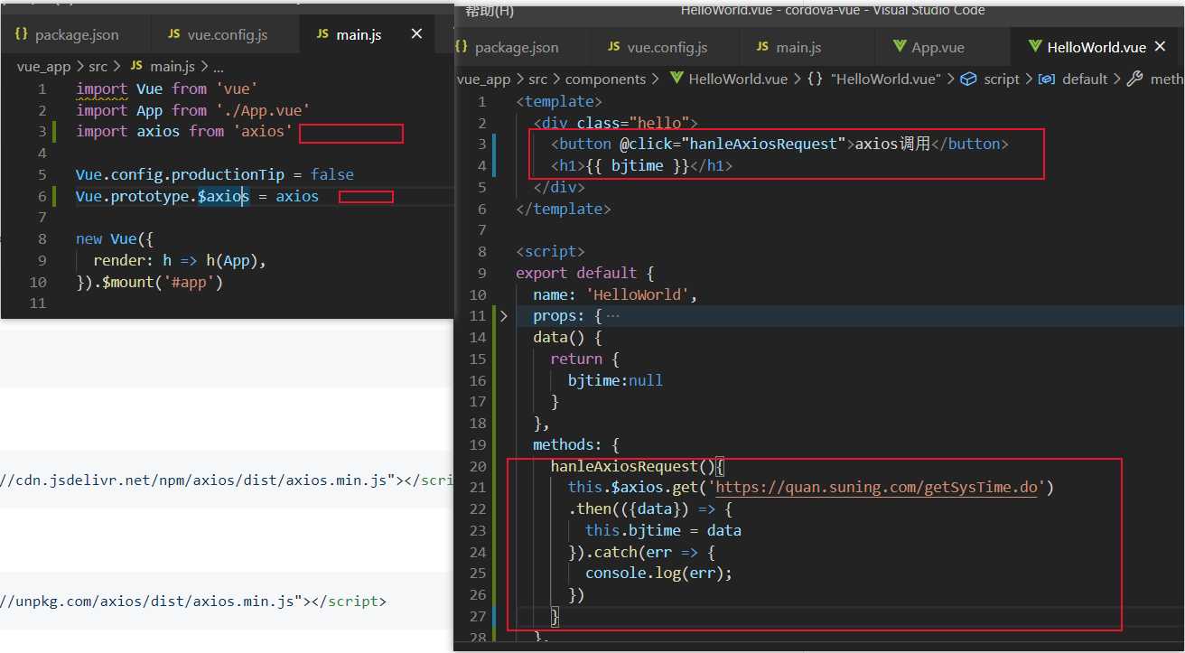Click the braces icon on left window's package.json tab
Screen dimensions: 1185x653
[22, 35]
